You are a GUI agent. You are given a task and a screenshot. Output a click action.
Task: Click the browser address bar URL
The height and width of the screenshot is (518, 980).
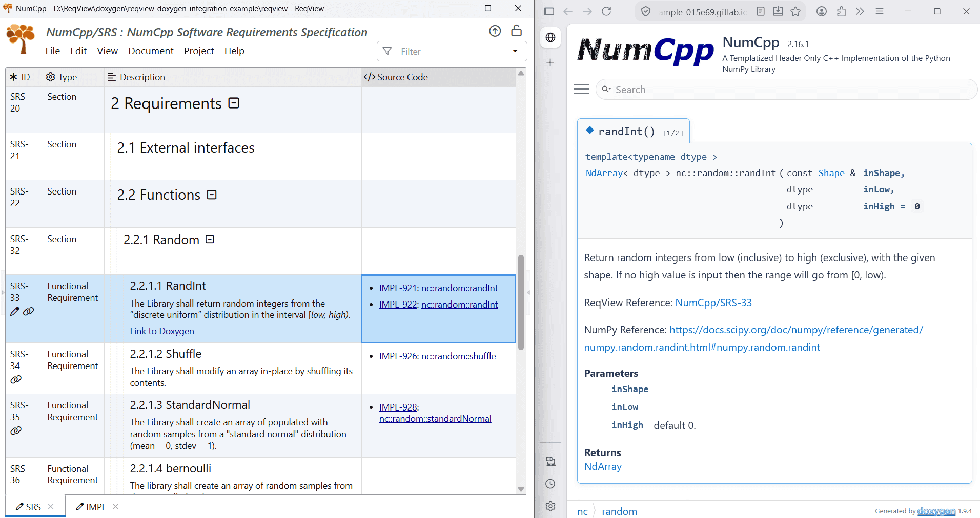point(703,12)
